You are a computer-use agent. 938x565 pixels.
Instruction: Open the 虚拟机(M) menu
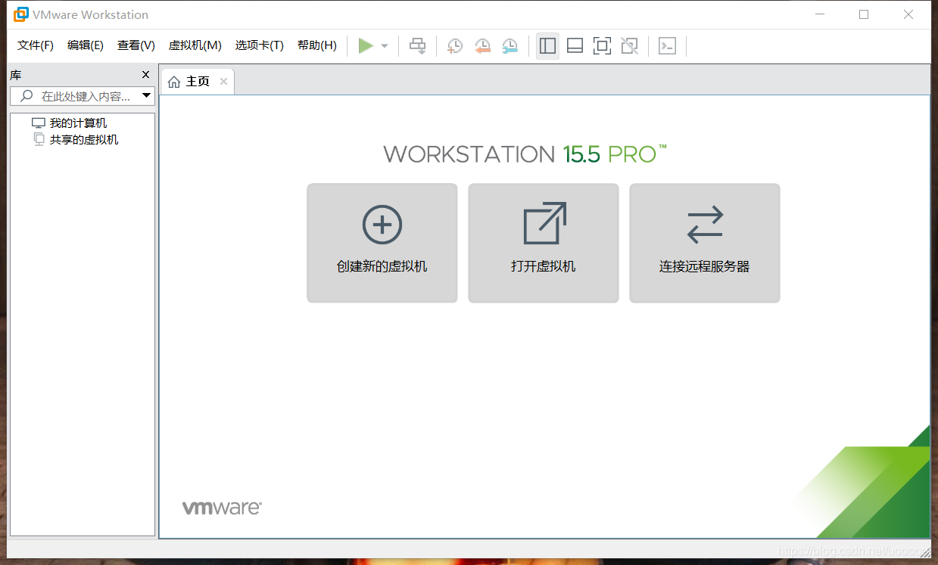(195, 45)
